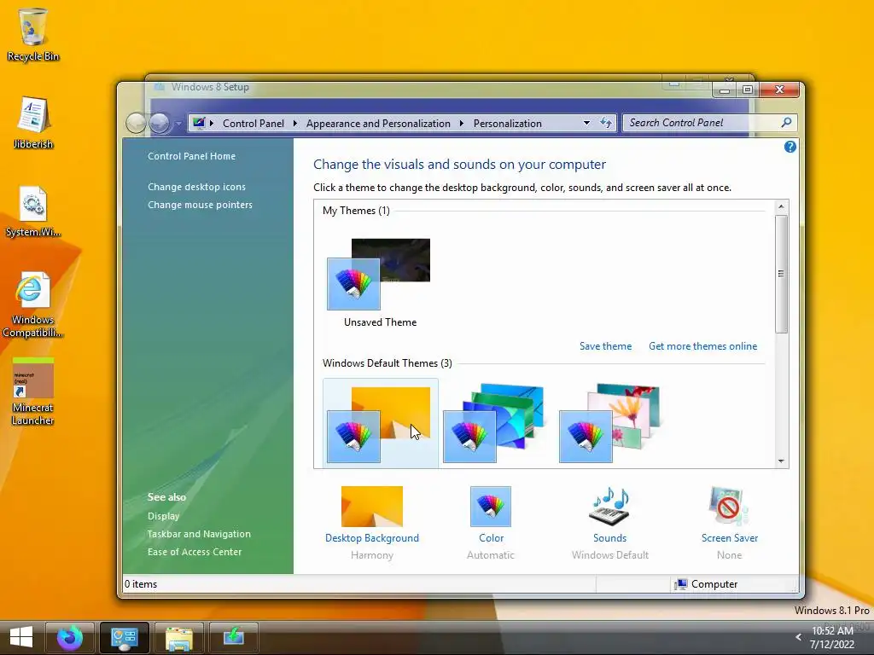Open address bar history dropdown

coord(586,123)
